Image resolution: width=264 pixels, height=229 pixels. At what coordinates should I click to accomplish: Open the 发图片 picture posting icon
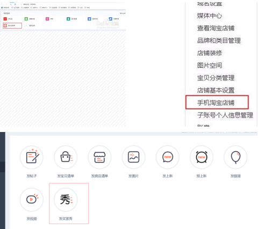[133, 157]
